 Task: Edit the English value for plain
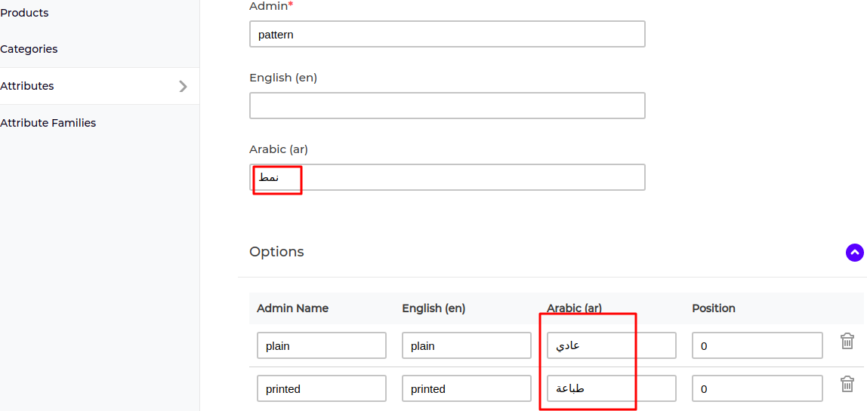(467, 346)
